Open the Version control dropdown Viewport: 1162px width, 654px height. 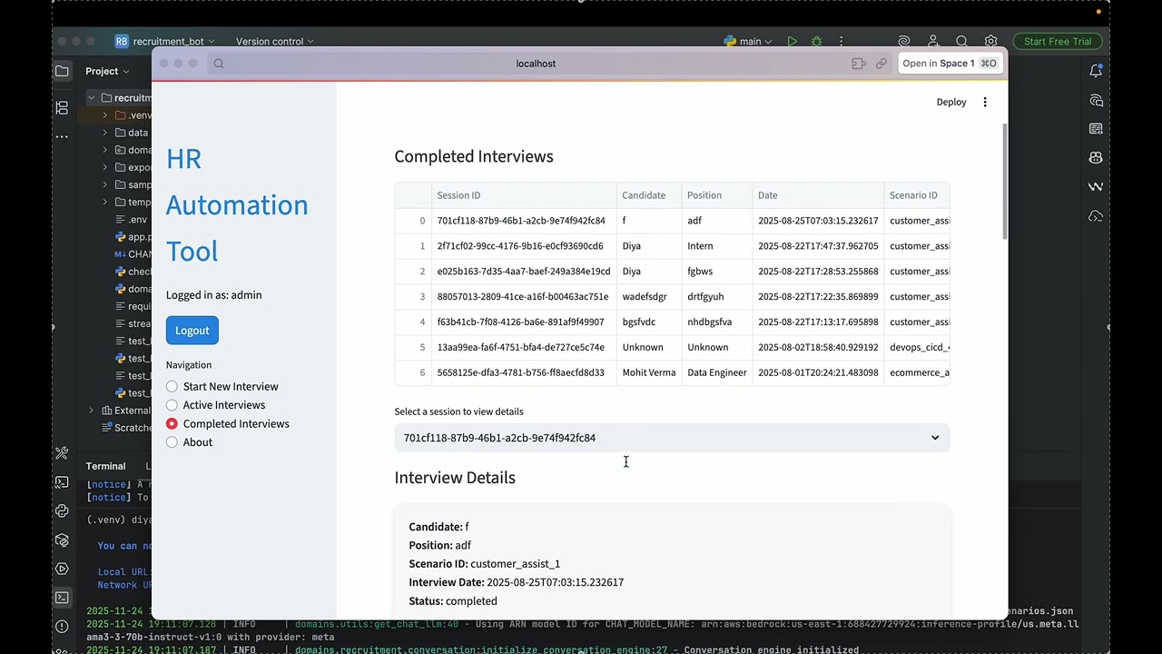click(274, 41)
